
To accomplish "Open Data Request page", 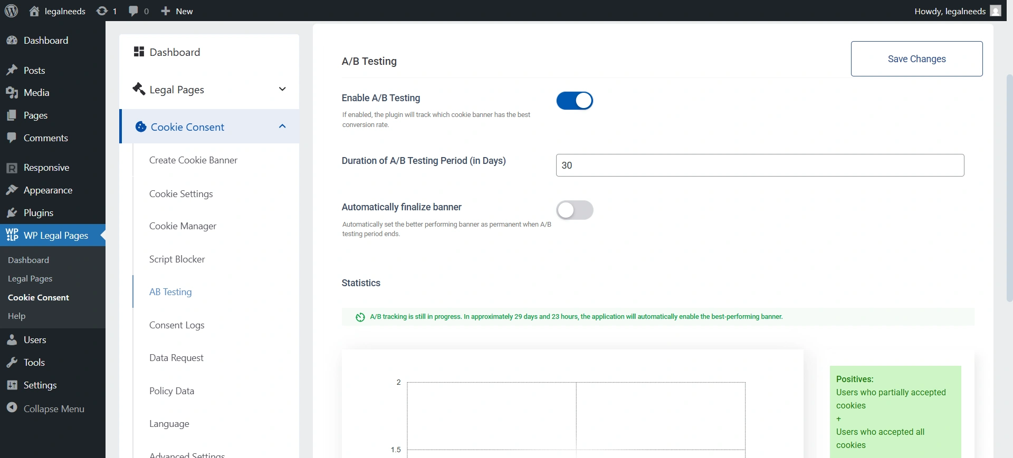I will [176, 358].
